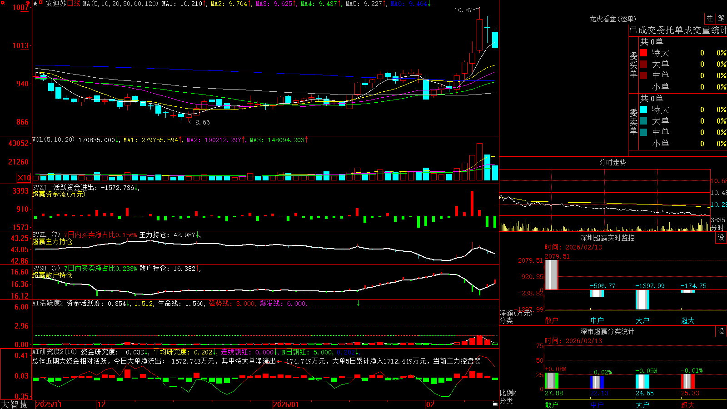Click the 3835 volume value in 分时走势
This screenshot has height=409, width=727.
point(718,220)
